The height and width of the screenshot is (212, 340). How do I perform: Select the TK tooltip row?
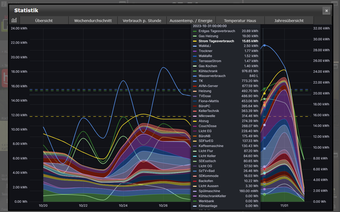(x=226, y=81)
